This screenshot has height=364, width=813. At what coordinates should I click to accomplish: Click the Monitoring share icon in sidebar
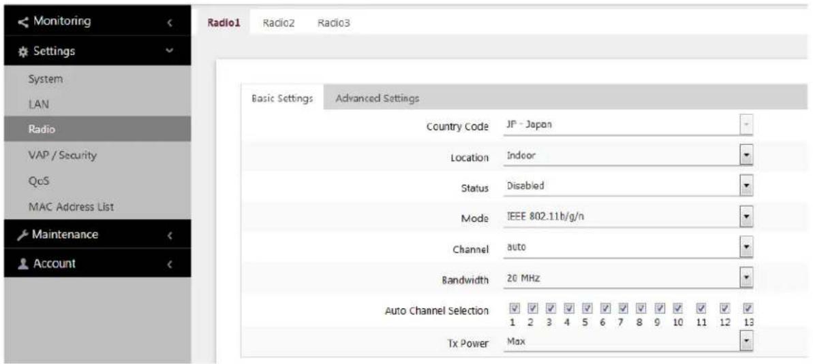point(23,22)
